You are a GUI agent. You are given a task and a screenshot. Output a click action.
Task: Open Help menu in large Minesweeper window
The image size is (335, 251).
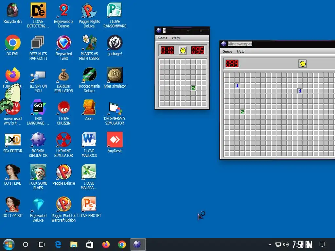[240, 51]
